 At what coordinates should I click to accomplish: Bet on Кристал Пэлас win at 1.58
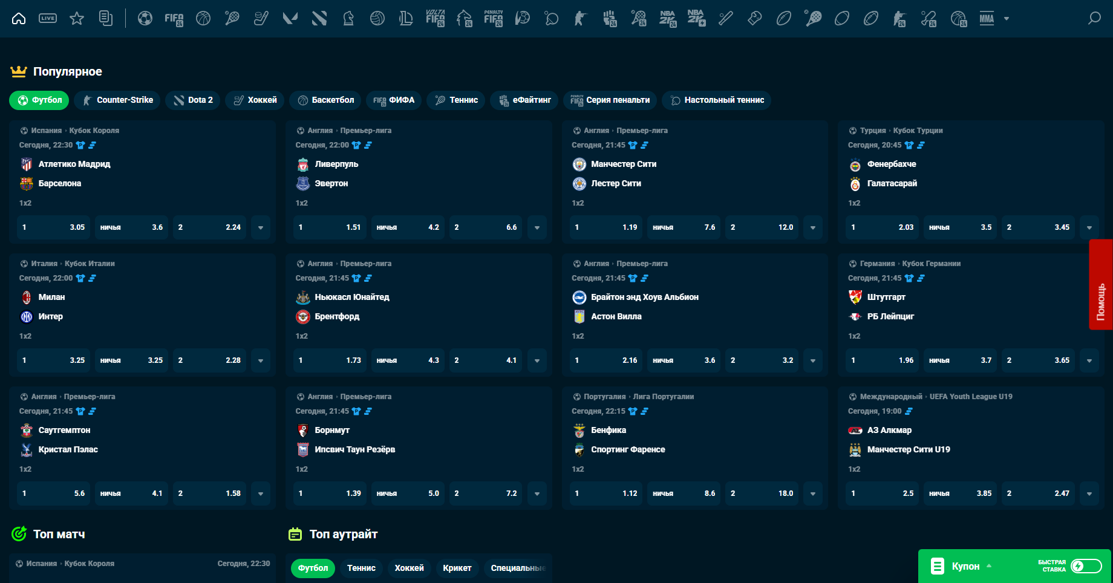pyautogui.click(x=209, y=493)
